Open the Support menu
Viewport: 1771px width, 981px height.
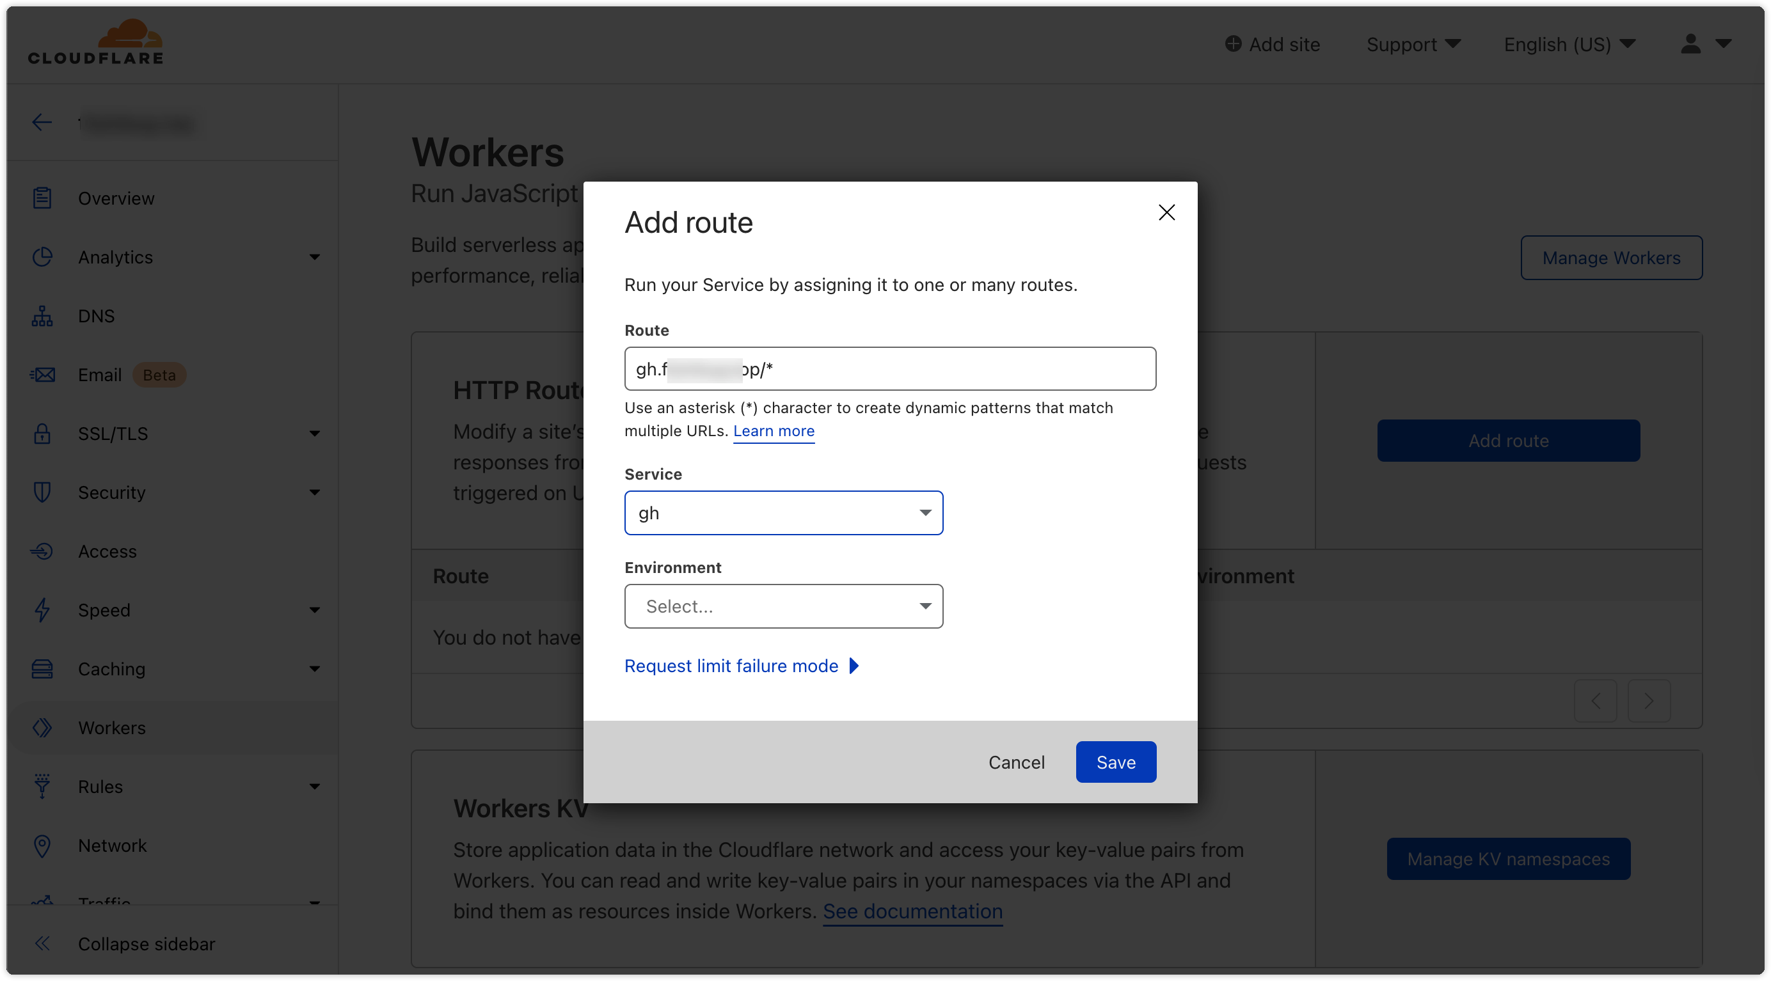(1413, 44)
